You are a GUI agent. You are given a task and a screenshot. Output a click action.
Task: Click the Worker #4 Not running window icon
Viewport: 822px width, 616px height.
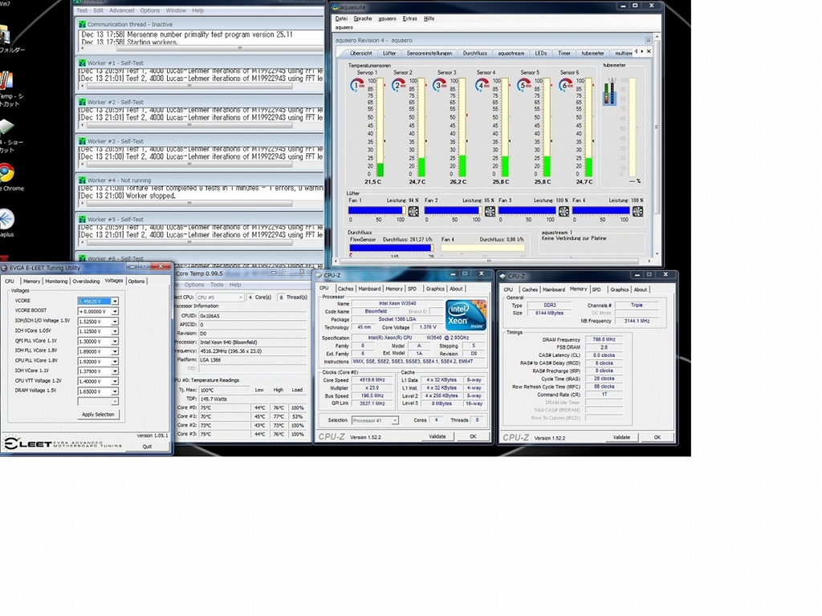(x=83, y=180)
